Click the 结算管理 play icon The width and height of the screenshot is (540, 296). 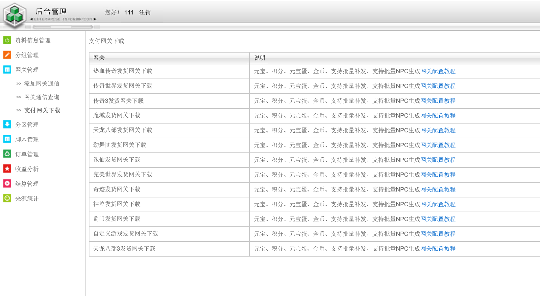click(x=7, y=183)
